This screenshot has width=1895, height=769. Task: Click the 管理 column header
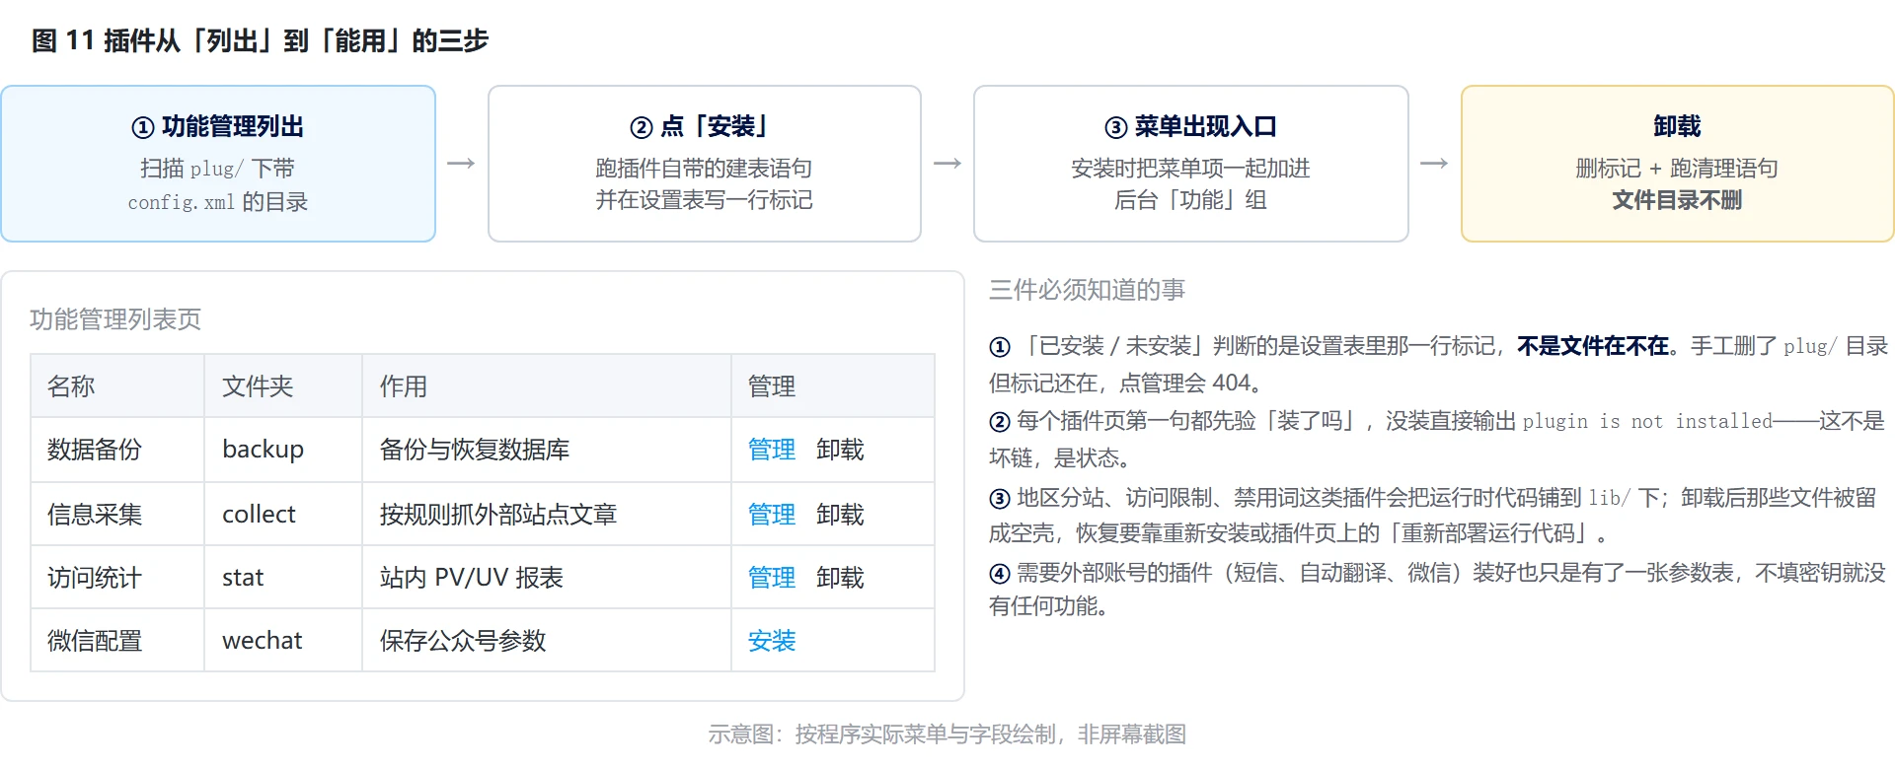pyautogui.click(x=833, y=386)
